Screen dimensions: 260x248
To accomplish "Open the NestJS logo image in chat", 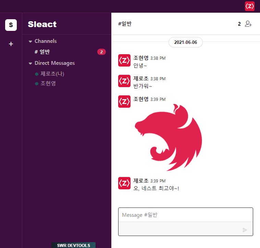I will [168, 138].
